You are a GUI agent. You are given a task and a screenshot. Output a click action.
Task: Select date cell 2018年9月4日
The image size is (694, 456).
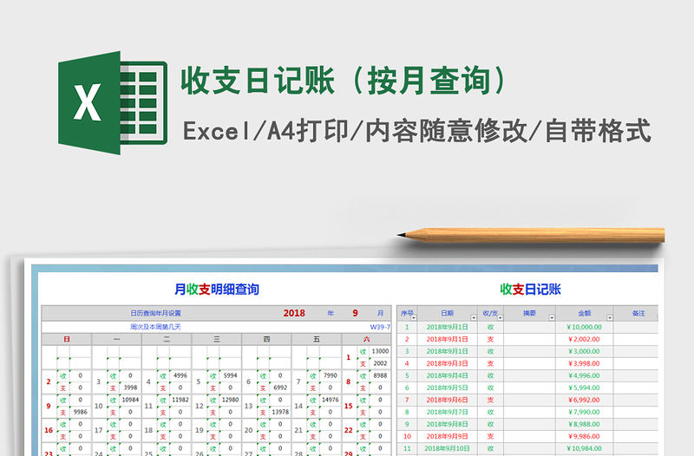[x=447, y=375]
